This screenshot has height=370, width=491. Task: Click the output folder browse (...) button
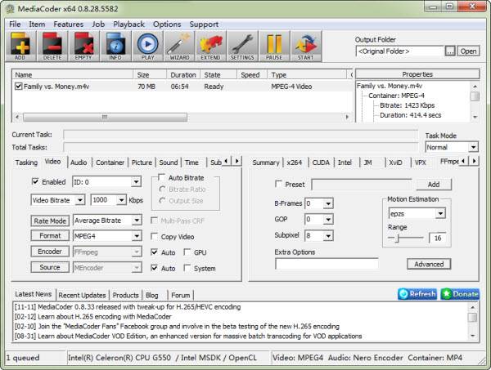[450, 51]
